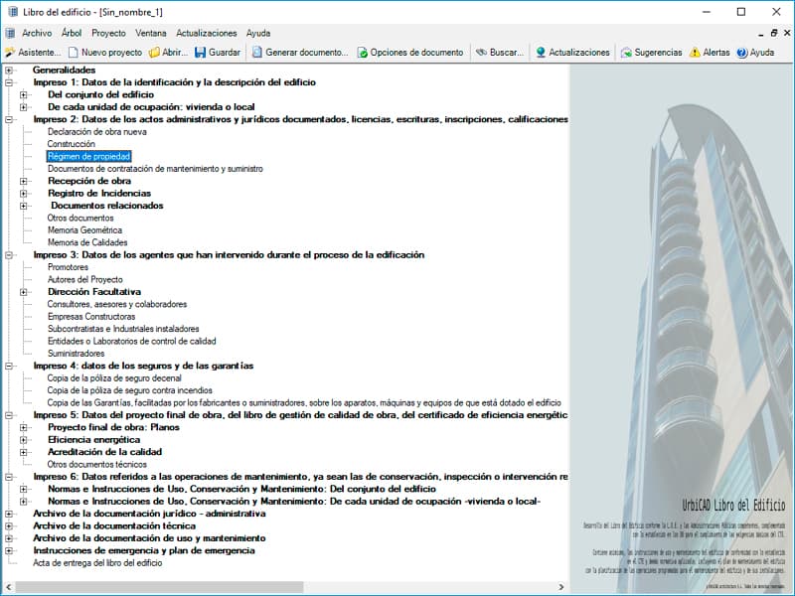Select Declaración de obra nueva

96,132
